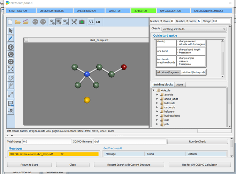This screenshot has width=236, height=174.
Task: Click Use for QM COSMO Calculation
Action: coord(199,165)
